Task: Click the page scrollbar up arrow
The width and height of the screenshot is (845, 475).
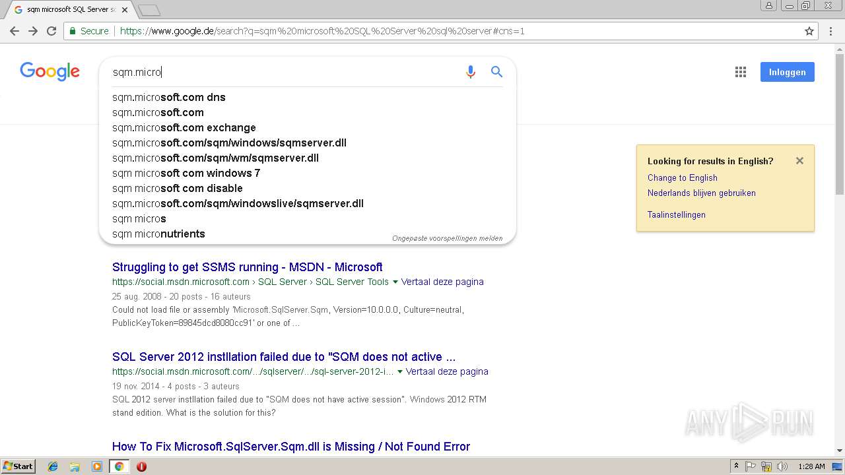Action: [x=840, y=49]
